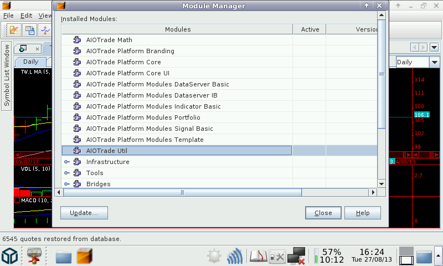Image resolution: width=443 pixels, height=266 pixels.
Task: Toggle the MACD indicator checkbox
Action: coord(17,200)
